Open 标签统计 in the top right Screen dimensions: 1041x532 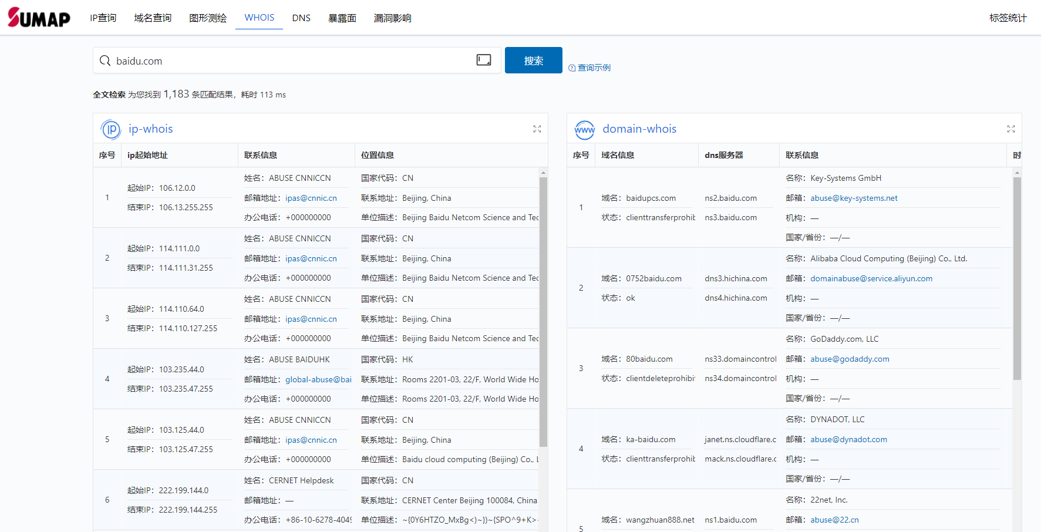tap(1008, 18)
